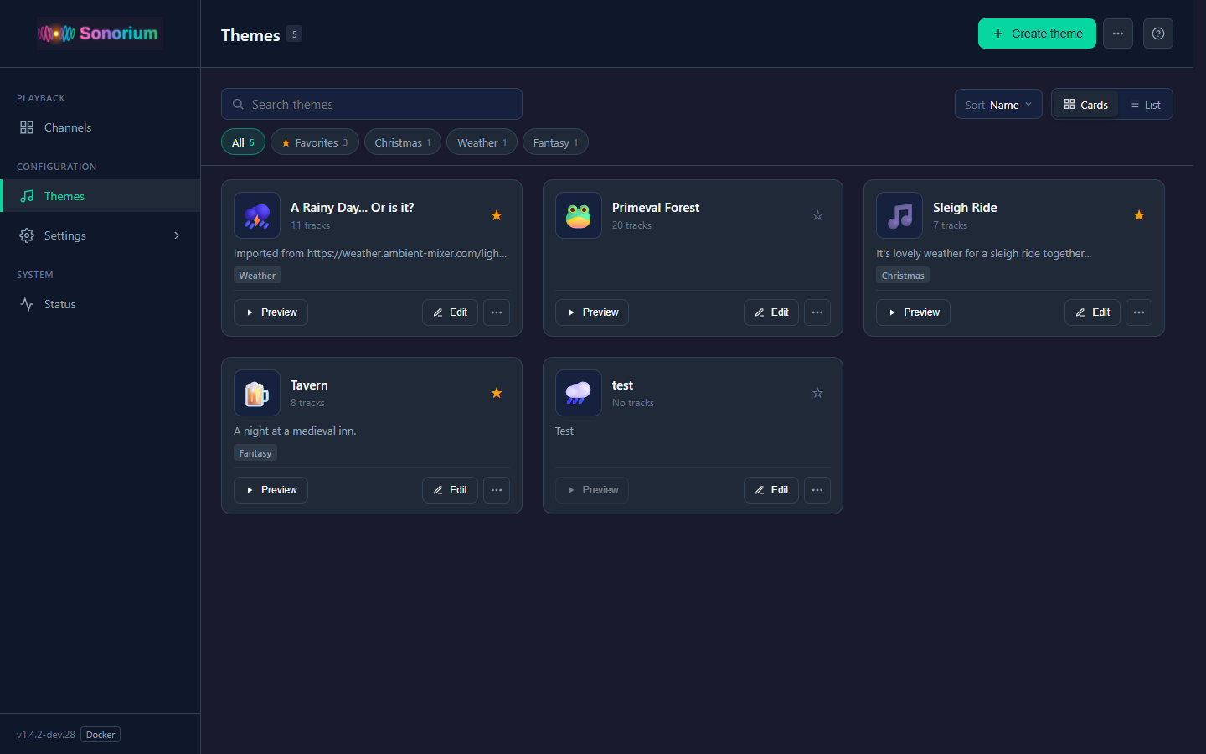Open the help question mark button
The image size is (1206, 754).
point(1158,34)
